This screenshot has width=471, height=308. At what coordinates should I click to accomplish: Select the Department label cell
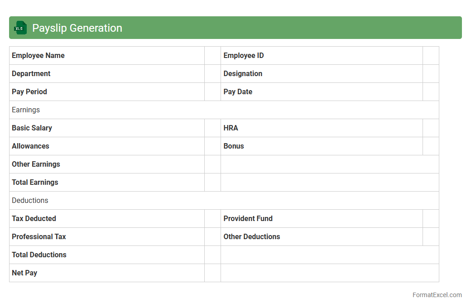coord(106,74)
